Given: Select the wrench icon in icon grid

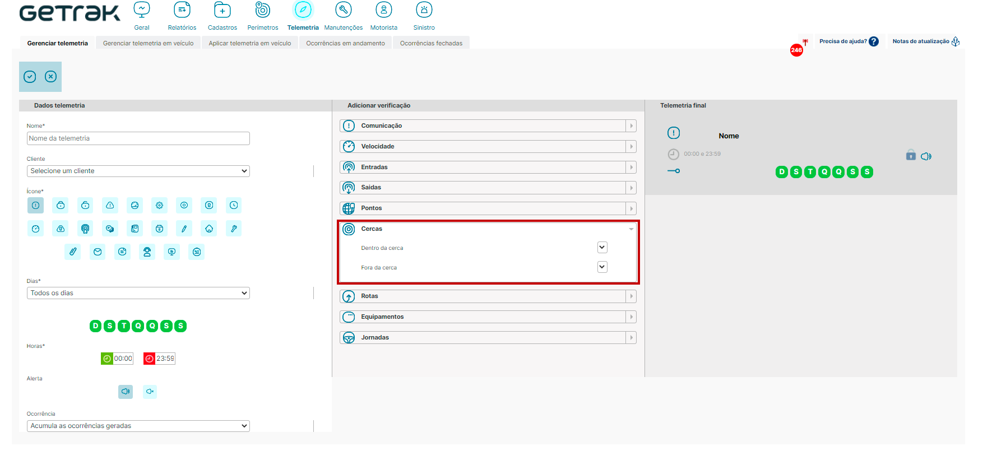Looking at the screenshot, I should (234, 229).
